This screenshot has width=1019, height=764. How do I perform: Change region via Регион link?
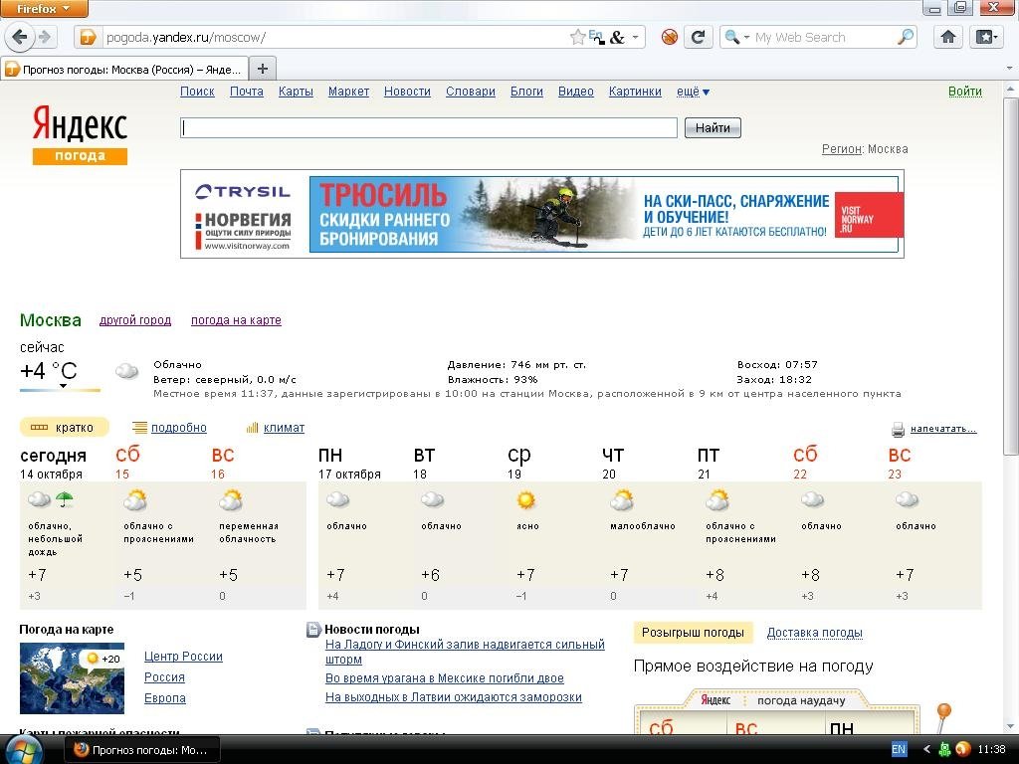tap(842, 149)
